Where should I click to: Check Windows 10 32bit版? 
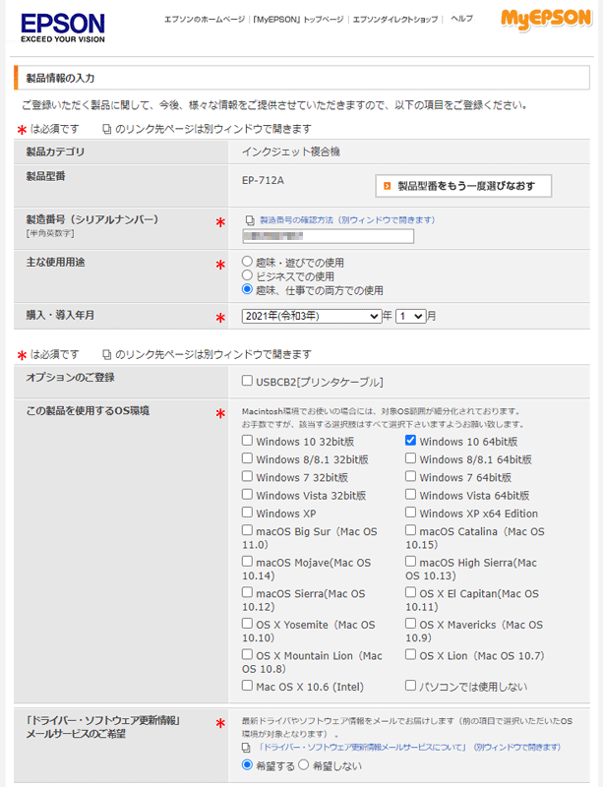247,440
